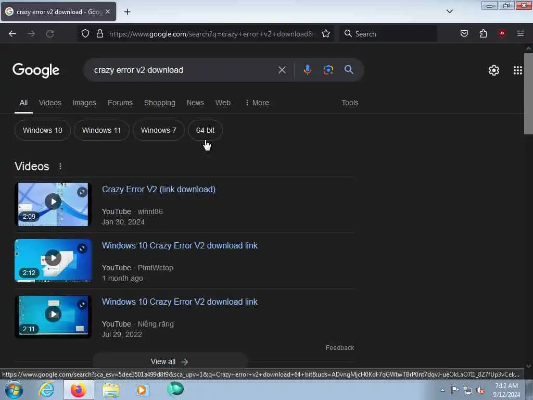The height and width of the screenshot is (400, 533).
Task: Open Niềng răng's Windows 10 Crazy Error link
Action: pyautogui.click(x=180, y=302)
